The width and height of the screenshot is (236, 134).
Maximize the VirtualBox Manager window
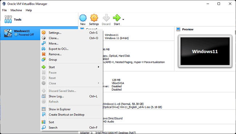[219, 4]
